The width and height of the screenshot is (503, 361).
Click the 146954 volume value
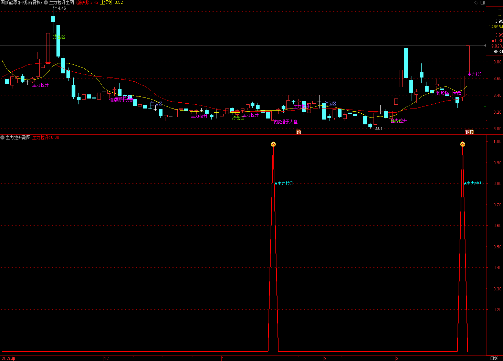click(x=496, y=27)
